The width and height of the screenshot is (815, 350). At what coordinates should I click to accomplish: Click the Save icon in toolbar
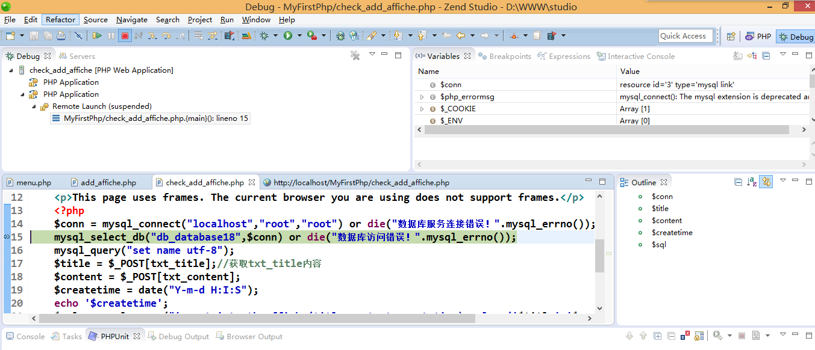[x=34, y=36]
